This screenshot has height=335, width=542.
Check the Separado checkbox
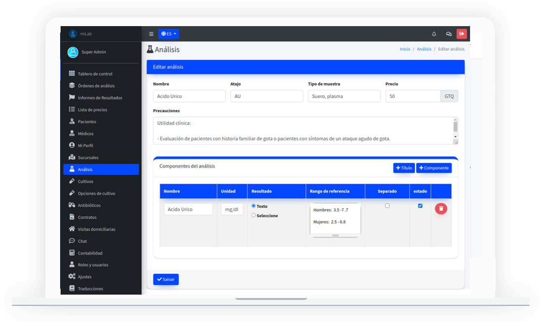point(387,206)
